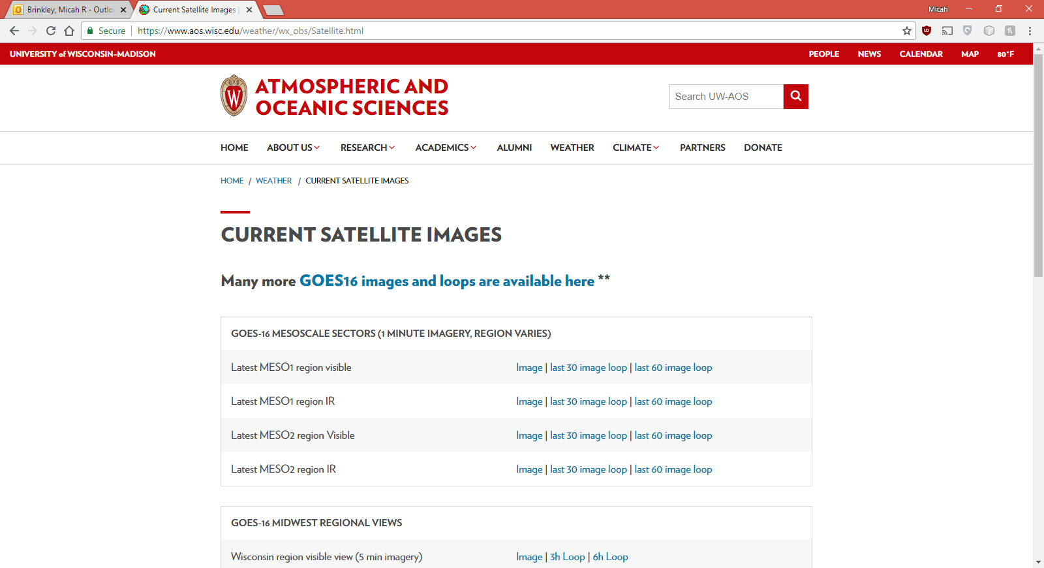Open a new browser tab
1044x568 pixels.
pos(273,10)
